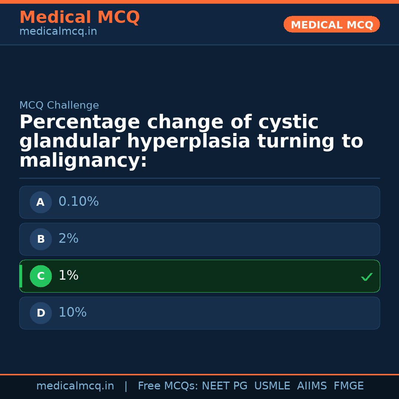Select FMGE in the footer
The height and width of the screenshot is (399, 399).
click(x=348, y=386)
